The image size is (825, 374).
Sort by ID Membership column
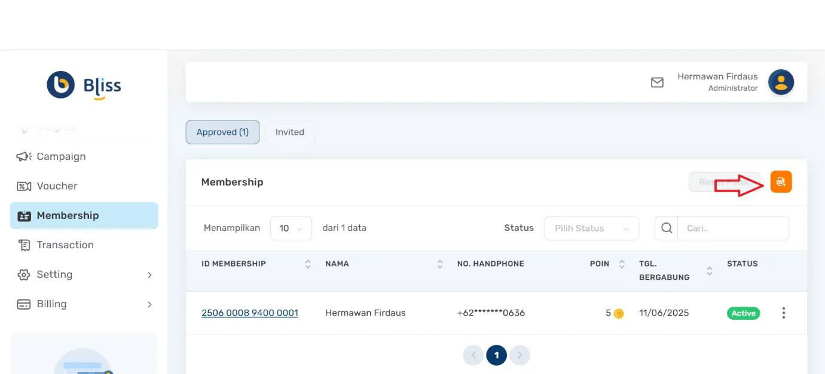coord(308,264)
